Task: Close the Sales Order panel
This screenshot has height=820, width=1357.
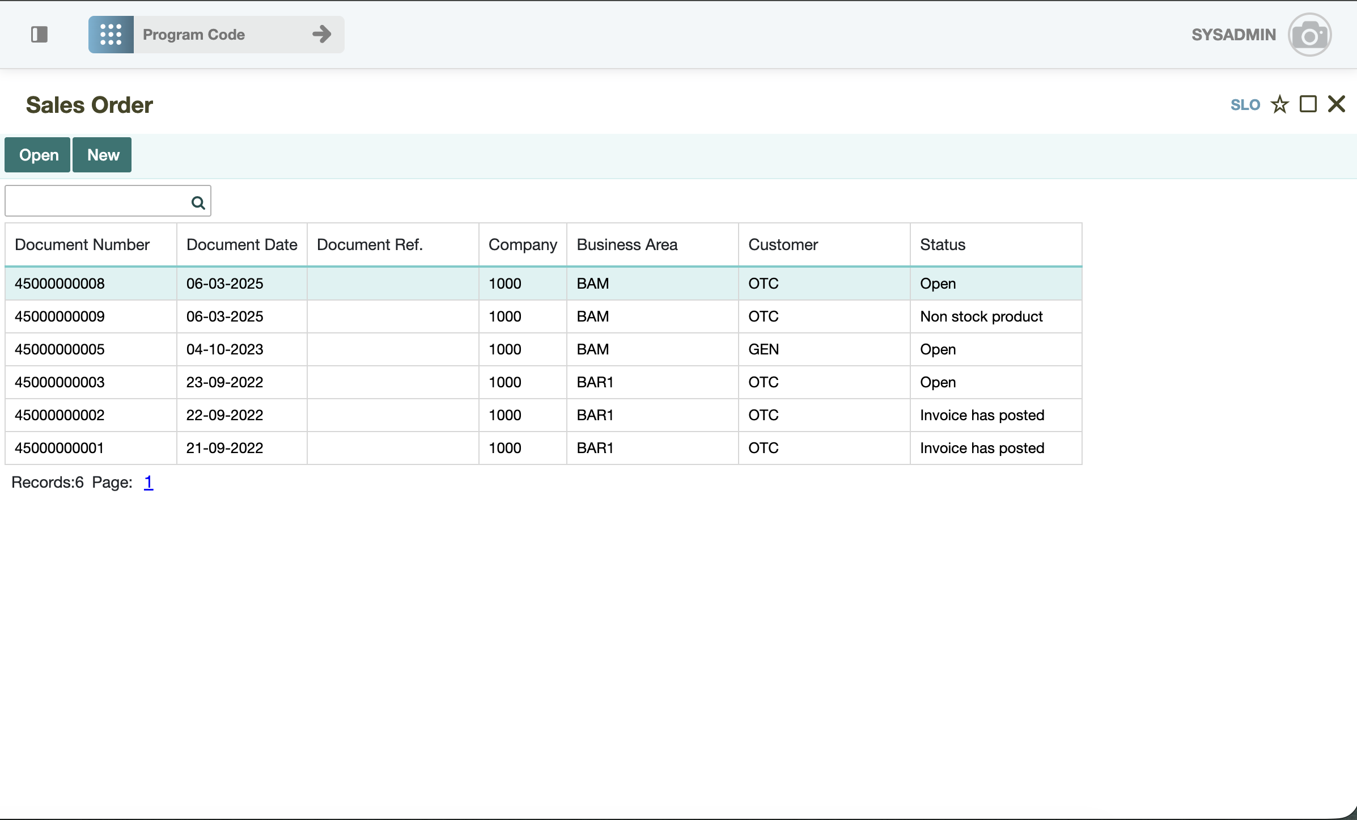Action: click(1337, 104)
